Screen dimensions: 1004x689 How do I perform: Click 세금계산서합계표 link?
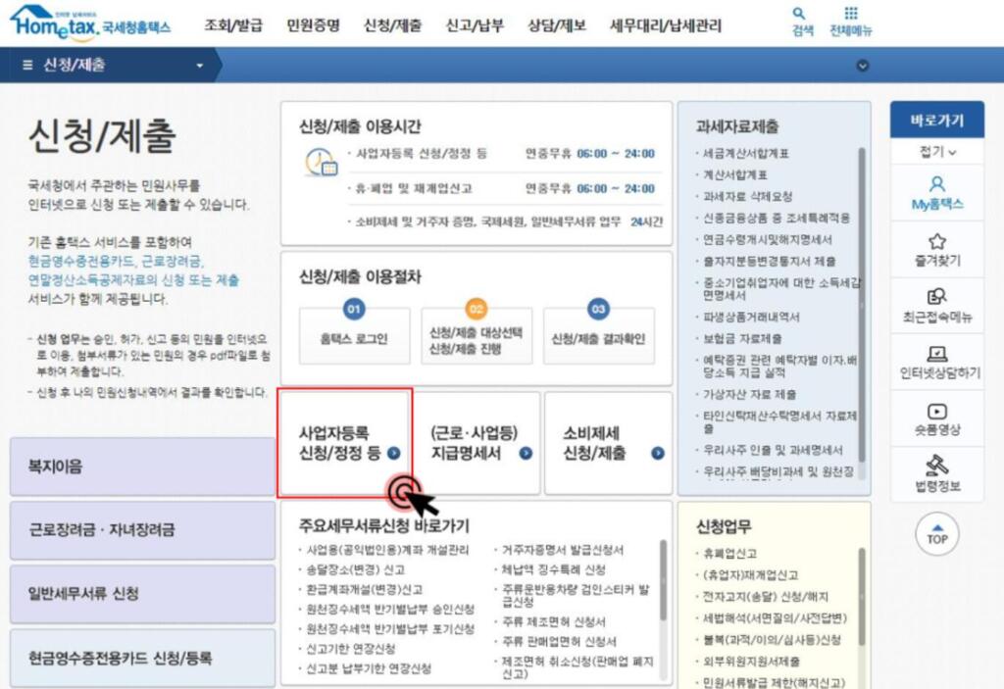point(745,154)
